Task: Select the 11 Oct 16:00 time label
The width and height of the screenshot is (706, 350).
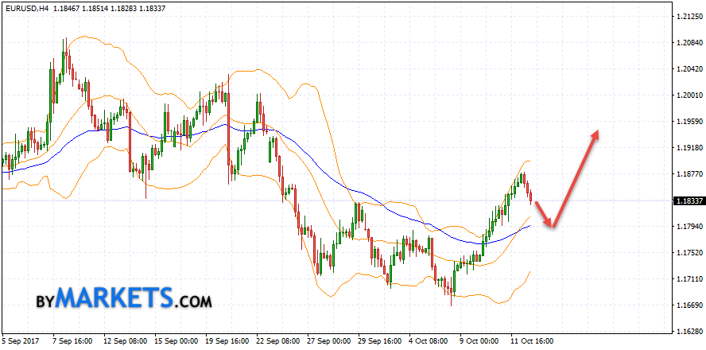Action: click(532, 341)
